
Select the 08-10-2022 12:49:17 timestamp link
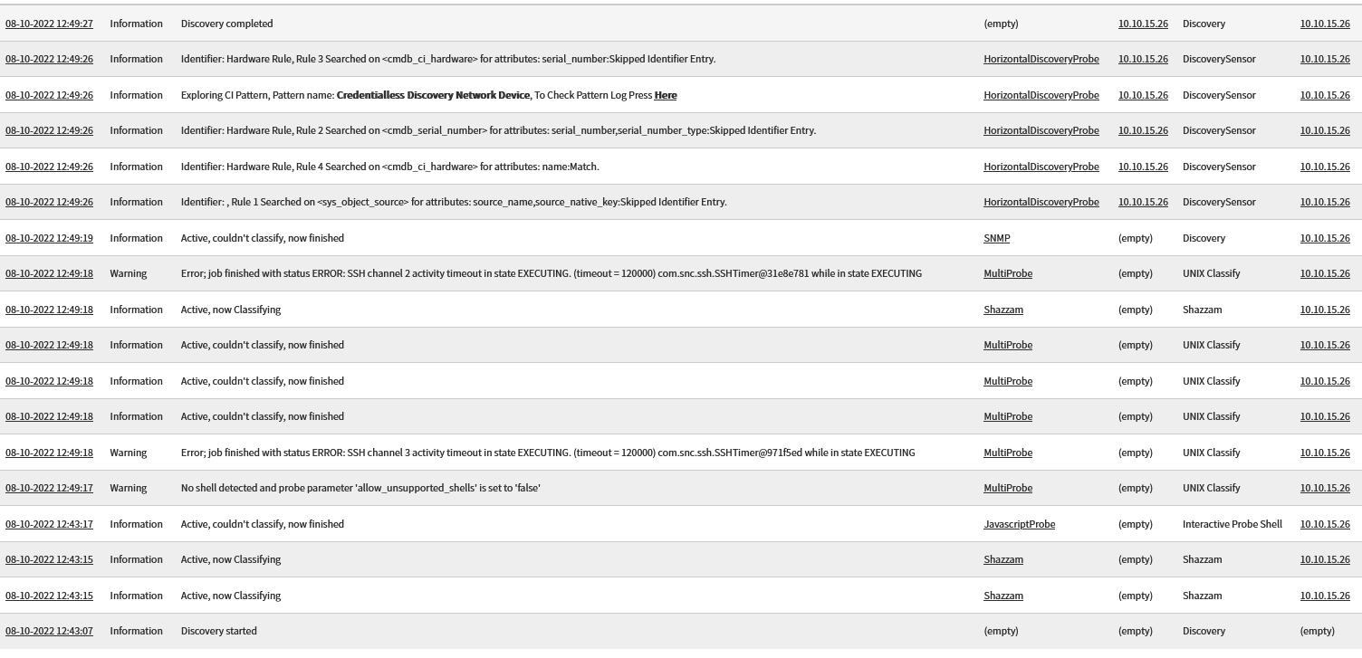(x=49, y=488)
